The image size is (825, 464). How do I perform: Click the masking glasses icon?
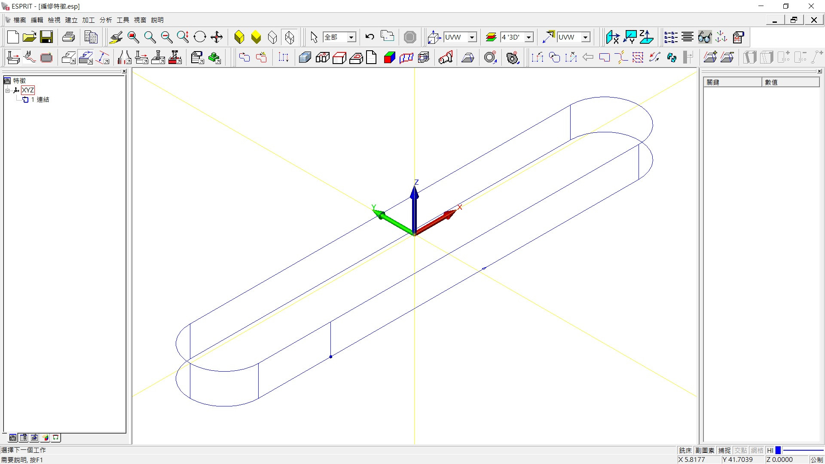pyautogui.click(x=705, y=37)
